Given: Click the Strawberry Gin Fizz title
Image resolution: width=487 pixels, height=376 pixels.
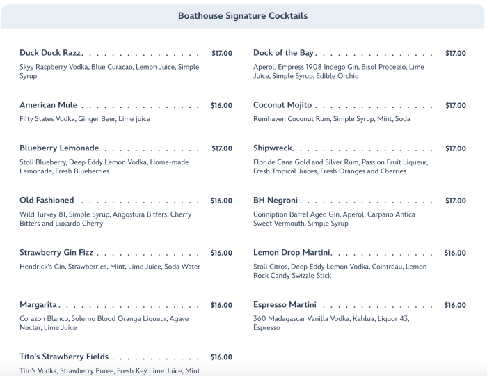Looking at the screenshot, I should [x=56, y=253].
